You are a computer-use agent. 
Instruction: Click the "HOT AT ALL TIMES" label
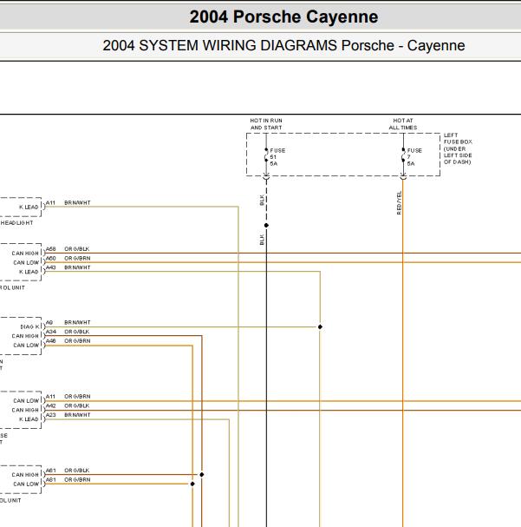pos(403,124)
